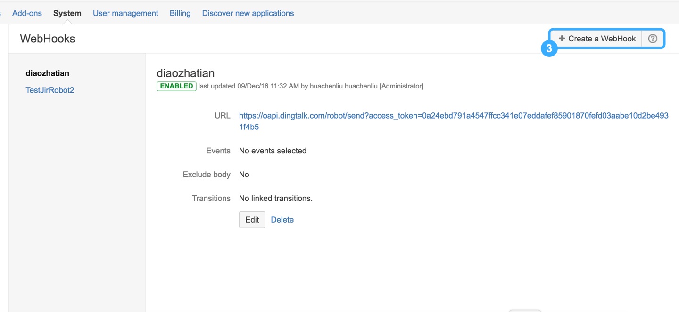Select the TestJirRobot2 webhook
The height and width of the screenshot is (312, 679).
[x=50, y=90]
